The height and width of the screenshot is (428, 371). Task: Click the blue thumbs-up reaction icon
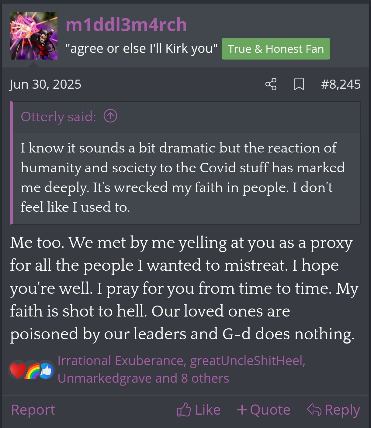coord(46,371)
